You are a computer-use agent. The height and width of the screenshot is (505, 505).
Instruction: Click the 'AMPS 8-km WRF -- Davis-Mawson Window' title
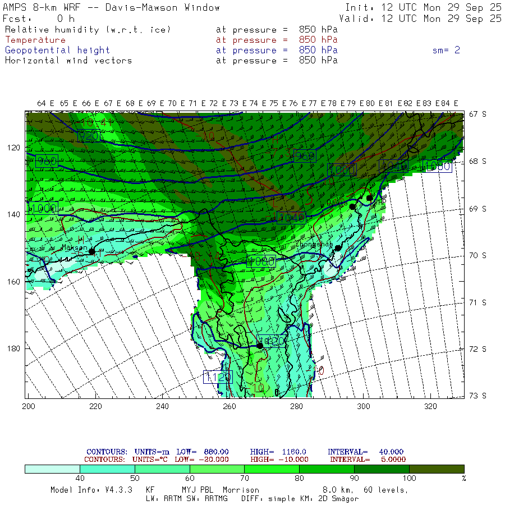[111, 8]
